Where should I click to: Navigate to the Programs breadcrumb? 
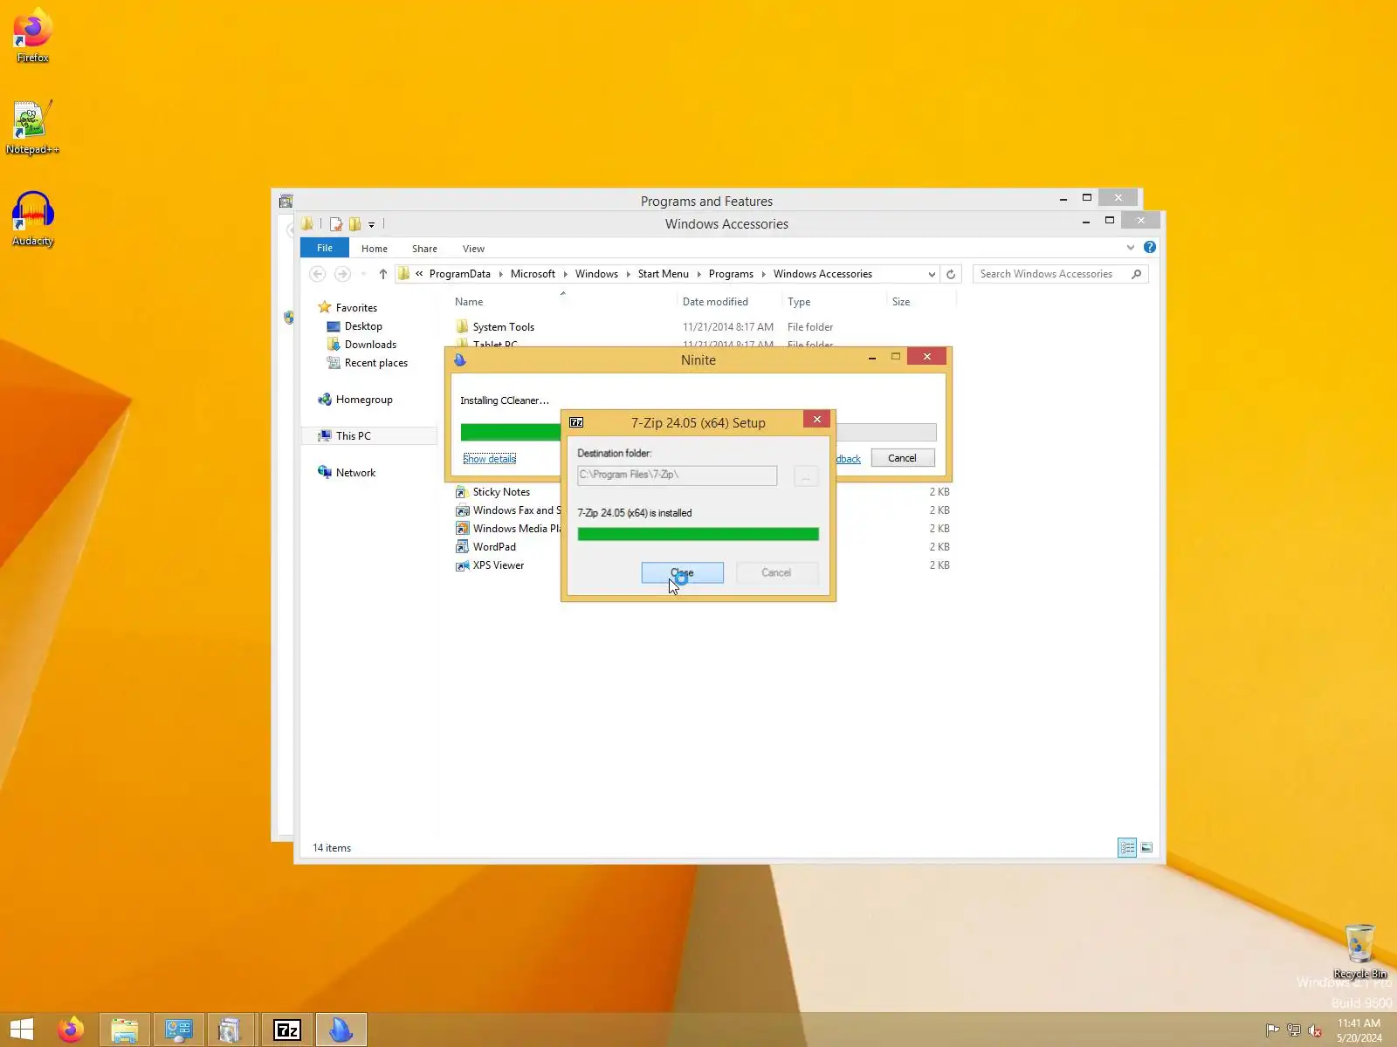coord(731,274)
